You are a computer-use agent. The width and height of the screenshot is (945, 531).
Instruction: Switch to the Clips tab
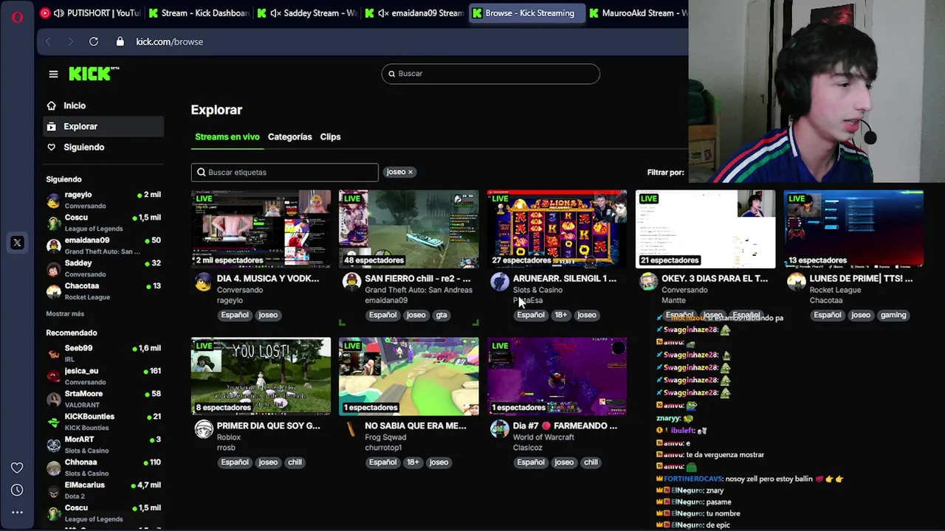(330, 137)
